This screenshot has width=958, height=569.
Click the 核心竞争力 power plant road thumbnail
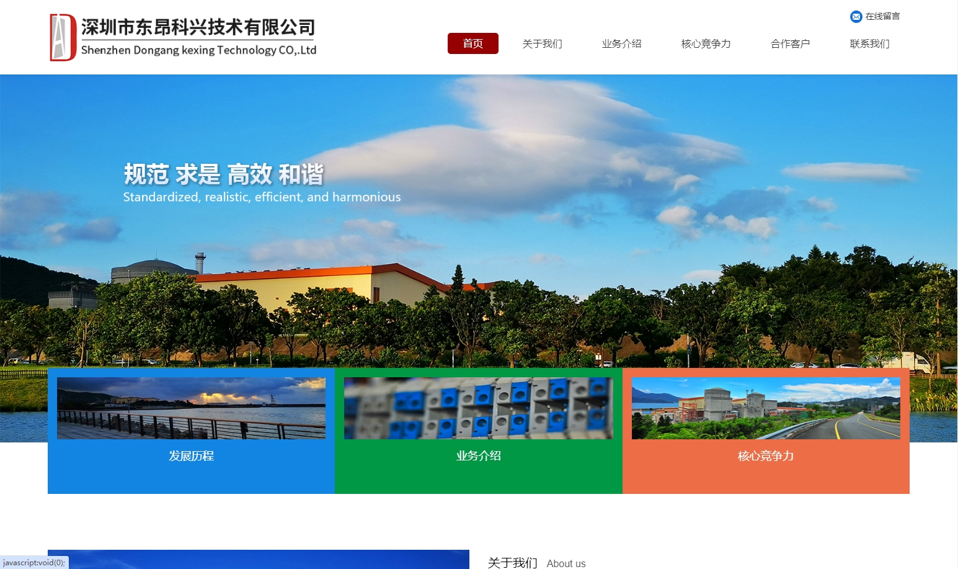coord(766,408)
